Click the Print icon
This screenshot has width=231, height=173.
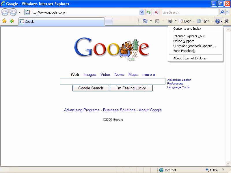[170, 21]
